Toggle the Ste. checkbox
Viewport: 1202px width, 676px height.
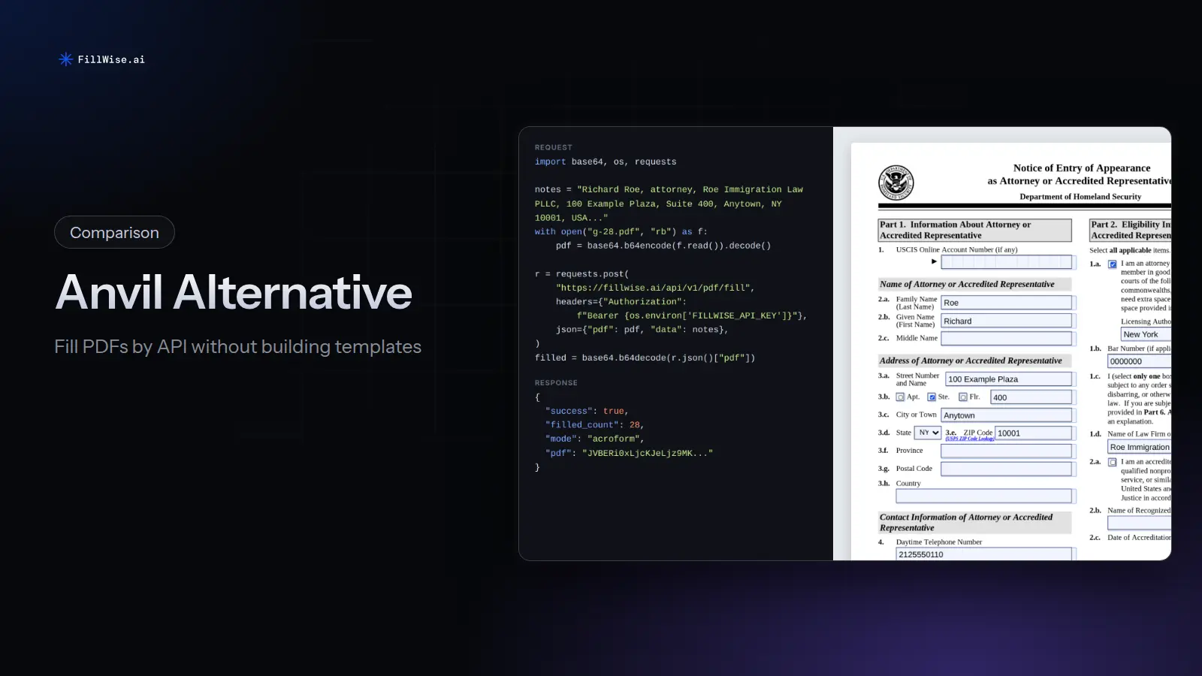(x=932, y=397)
